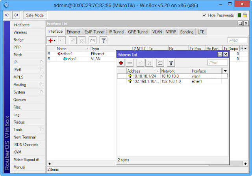
Task: Sort Interface List by Name column
Action: (73, 49)
